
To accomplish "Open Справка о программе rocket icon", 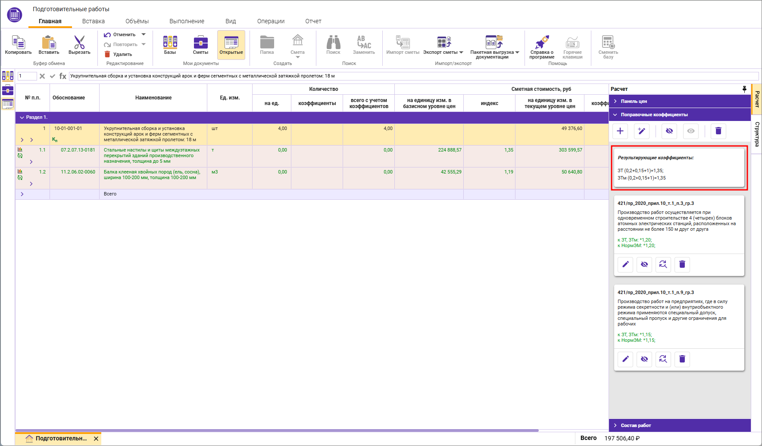I will click(x=542, y=43).
